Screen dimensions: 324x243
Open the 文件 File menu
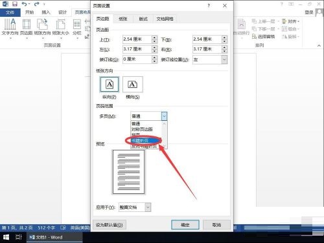(10, 12)
